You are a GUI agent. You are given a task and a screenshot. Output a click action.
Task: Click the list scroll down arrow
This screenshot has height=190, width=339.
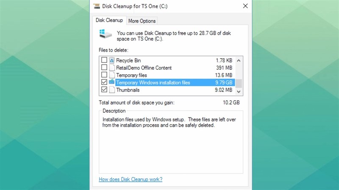click(x=239, y=92)
